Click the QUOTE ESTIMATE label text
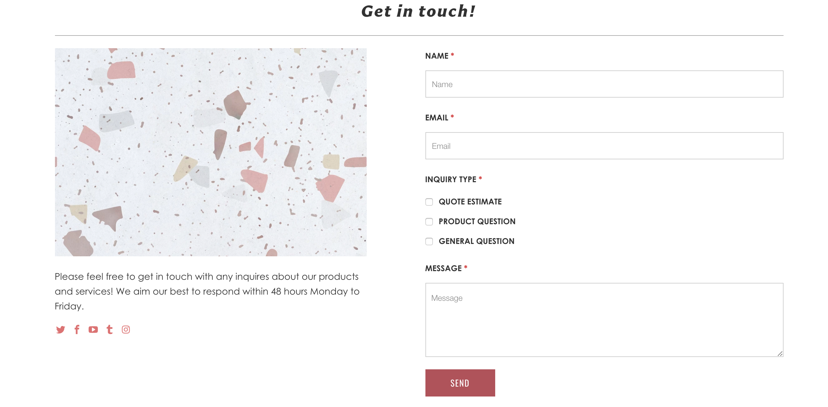 point(470,202)
